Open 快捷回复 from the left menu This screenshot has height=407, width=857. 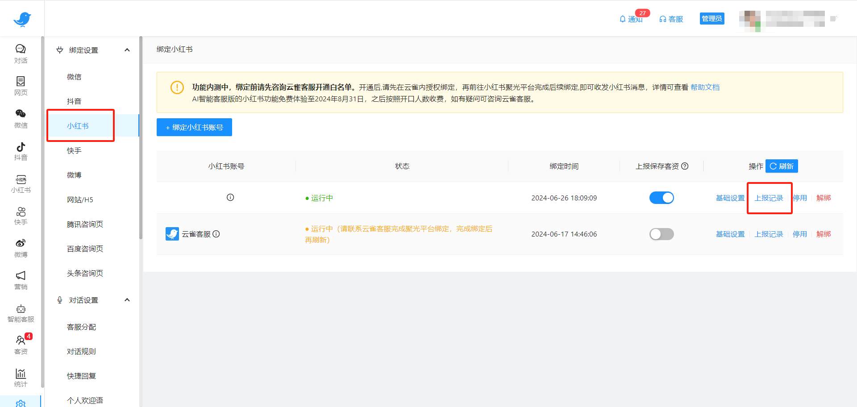tap(81, 375)
